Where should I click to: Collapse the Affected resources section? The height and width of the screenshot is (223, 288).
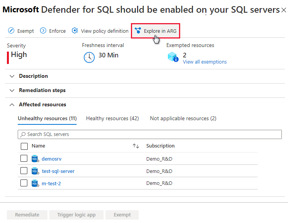coord(12,105)
